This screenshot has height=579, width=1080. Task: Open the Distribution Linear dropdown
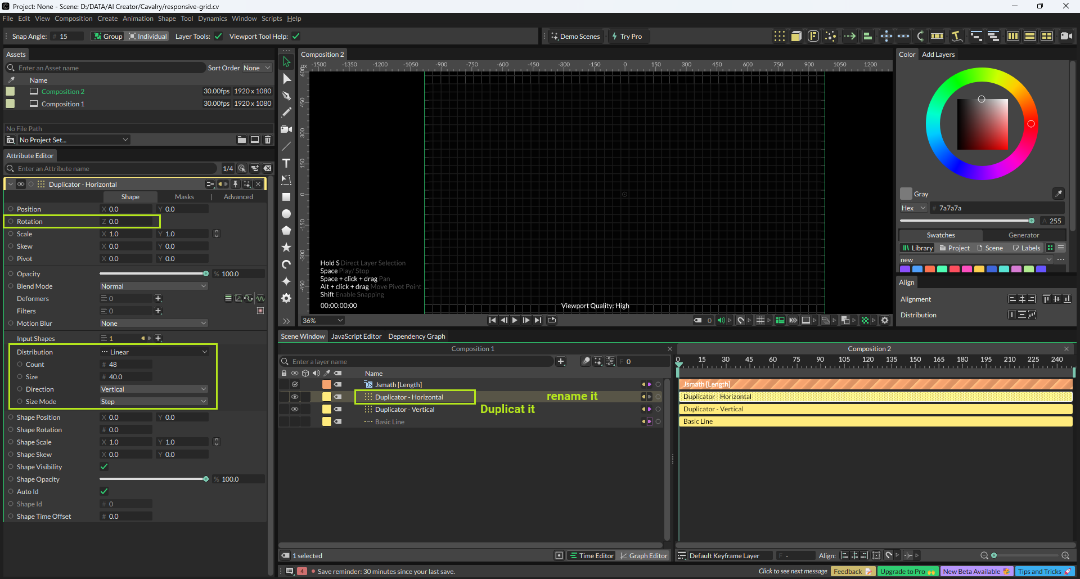point(154,352)
